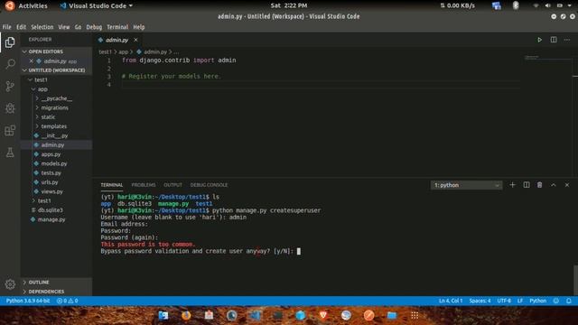Open the File menu
The image size is (578, 325).
coord(6,27)
